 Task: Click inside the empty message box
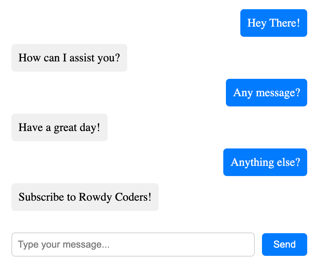[133, 244]
